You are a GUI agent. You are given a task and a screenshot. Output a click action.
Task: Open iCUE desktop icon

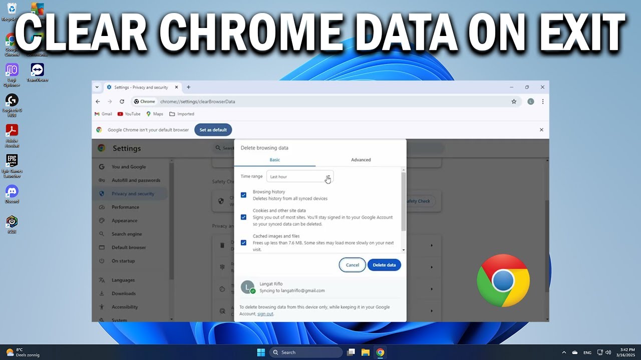(x=12, y=224)
